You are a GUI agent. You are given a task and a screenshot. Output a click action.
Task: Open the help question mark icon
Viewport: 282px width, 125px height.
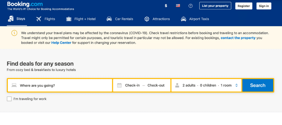[191, 6]
